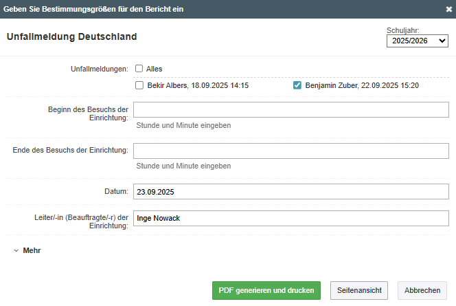The width and height of the screenshot is (456, 306).
Task: Select the Bekir Albers accident report checkbox
Action: pyautogui.click(x=139, y=85)
